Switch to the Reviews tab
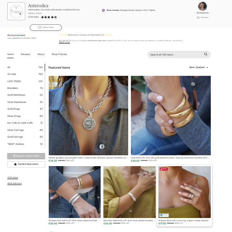232x232 pixels. point(25,54)
